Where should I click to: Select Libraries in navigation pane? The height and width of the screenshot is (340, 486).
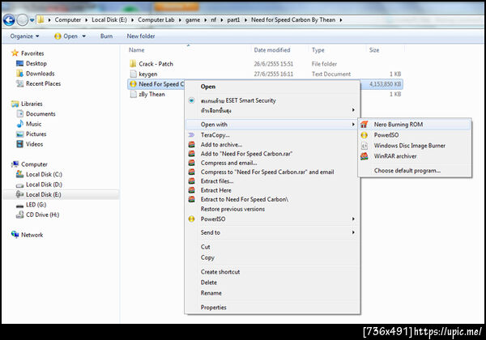pos(32,104)
